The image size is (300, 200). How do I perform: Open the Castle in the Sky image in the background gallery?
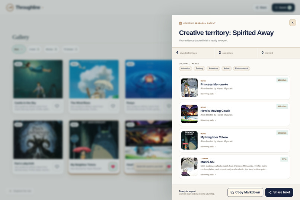(x=38, y=79)
